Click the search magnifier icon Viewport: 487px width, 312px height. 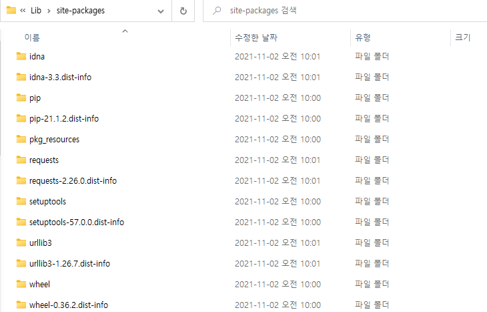pyautogui.click(x=217, y=11)
